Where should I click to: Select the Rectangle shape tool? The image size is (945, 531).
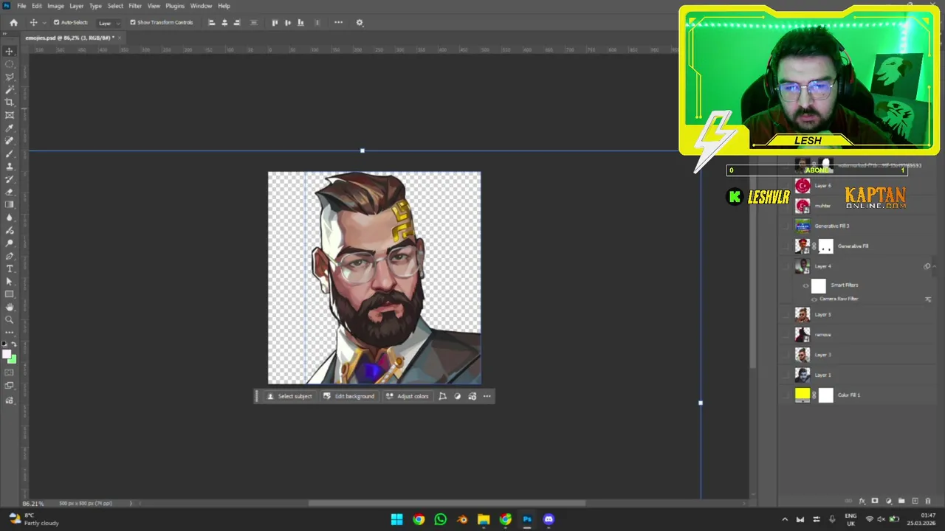pos(10,294)
